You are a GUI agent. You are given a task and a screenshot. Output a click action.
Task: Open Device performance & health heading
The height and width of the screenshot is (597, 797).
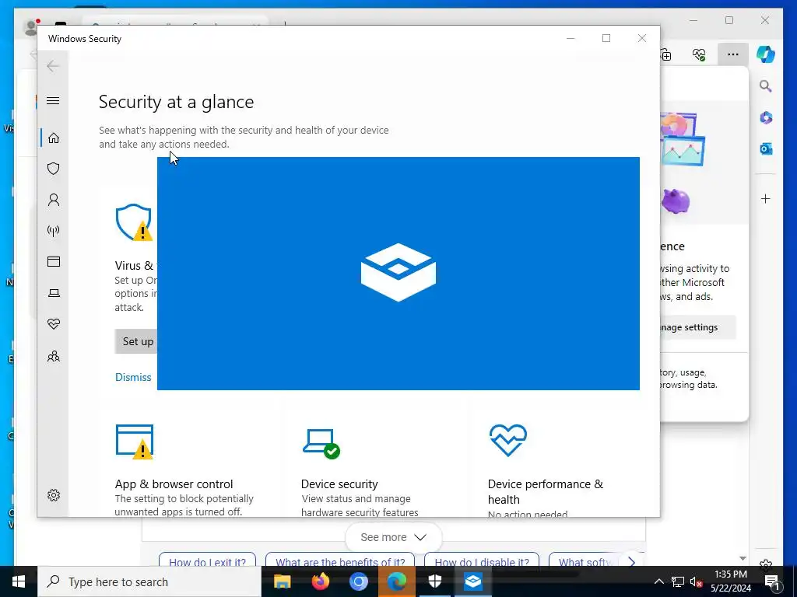pyautogui.click(x=546, y=491)
